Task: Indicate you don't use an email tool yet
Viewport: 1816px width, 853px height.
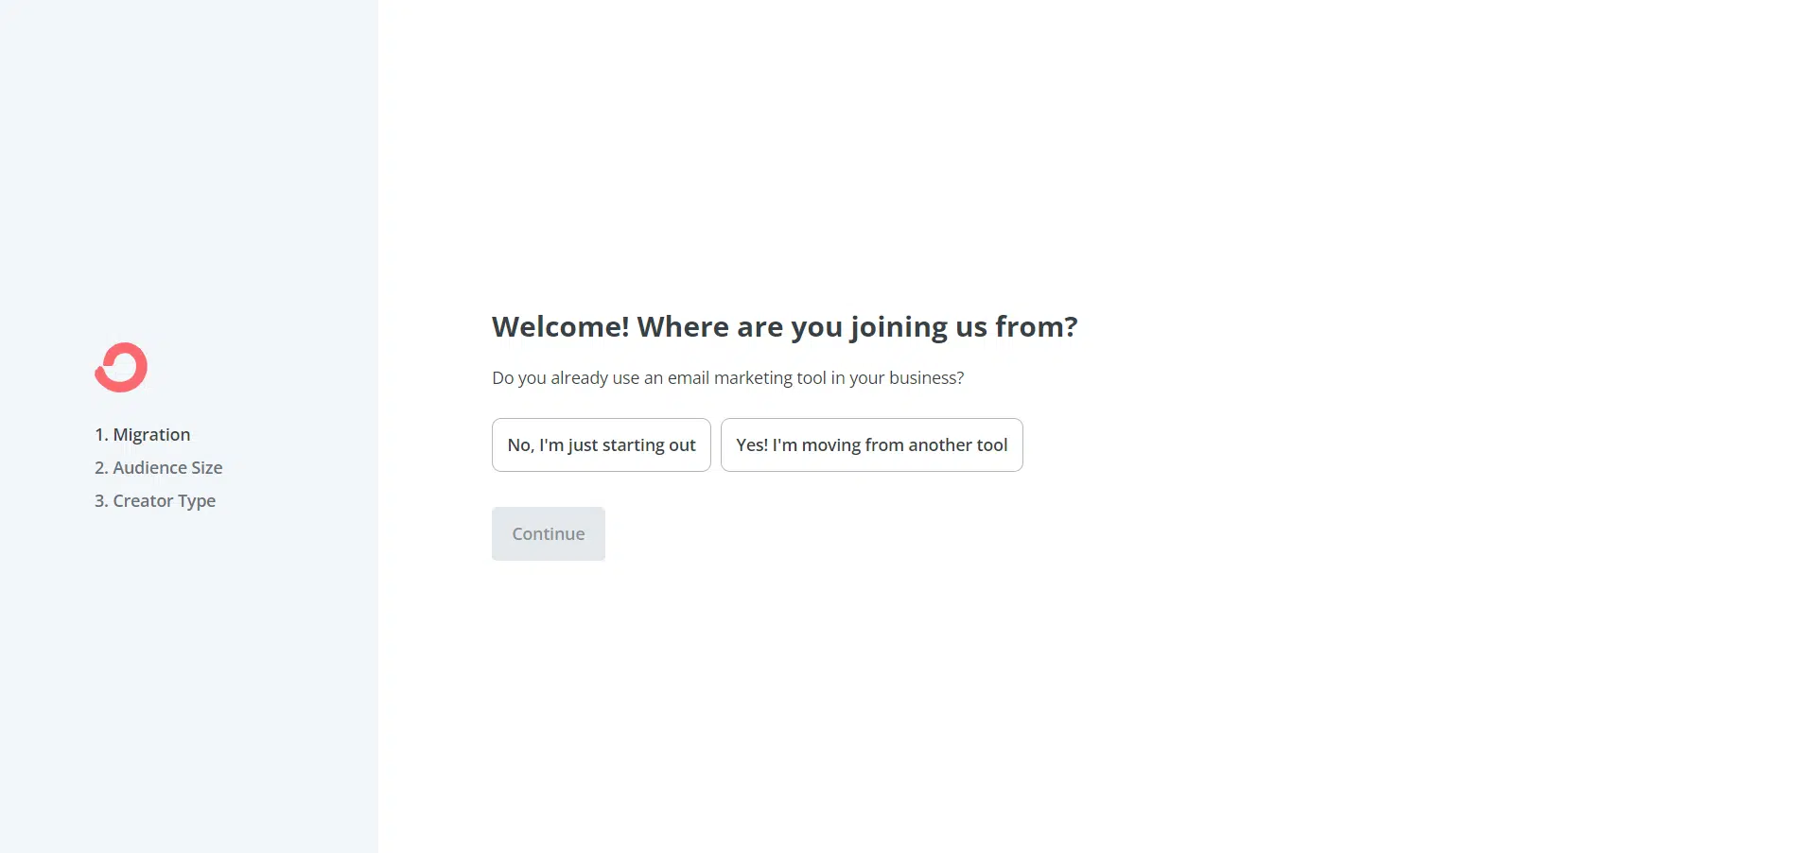Action: point(601,444)
